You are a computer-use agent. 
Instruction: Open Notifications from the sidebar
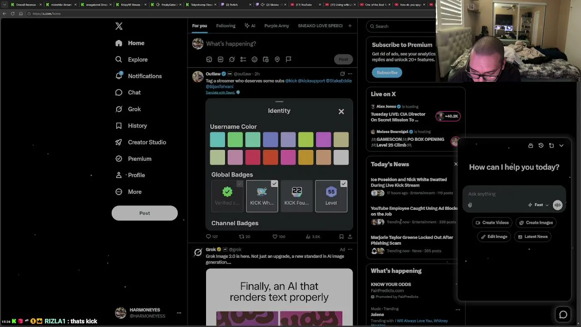click(138, 76)
